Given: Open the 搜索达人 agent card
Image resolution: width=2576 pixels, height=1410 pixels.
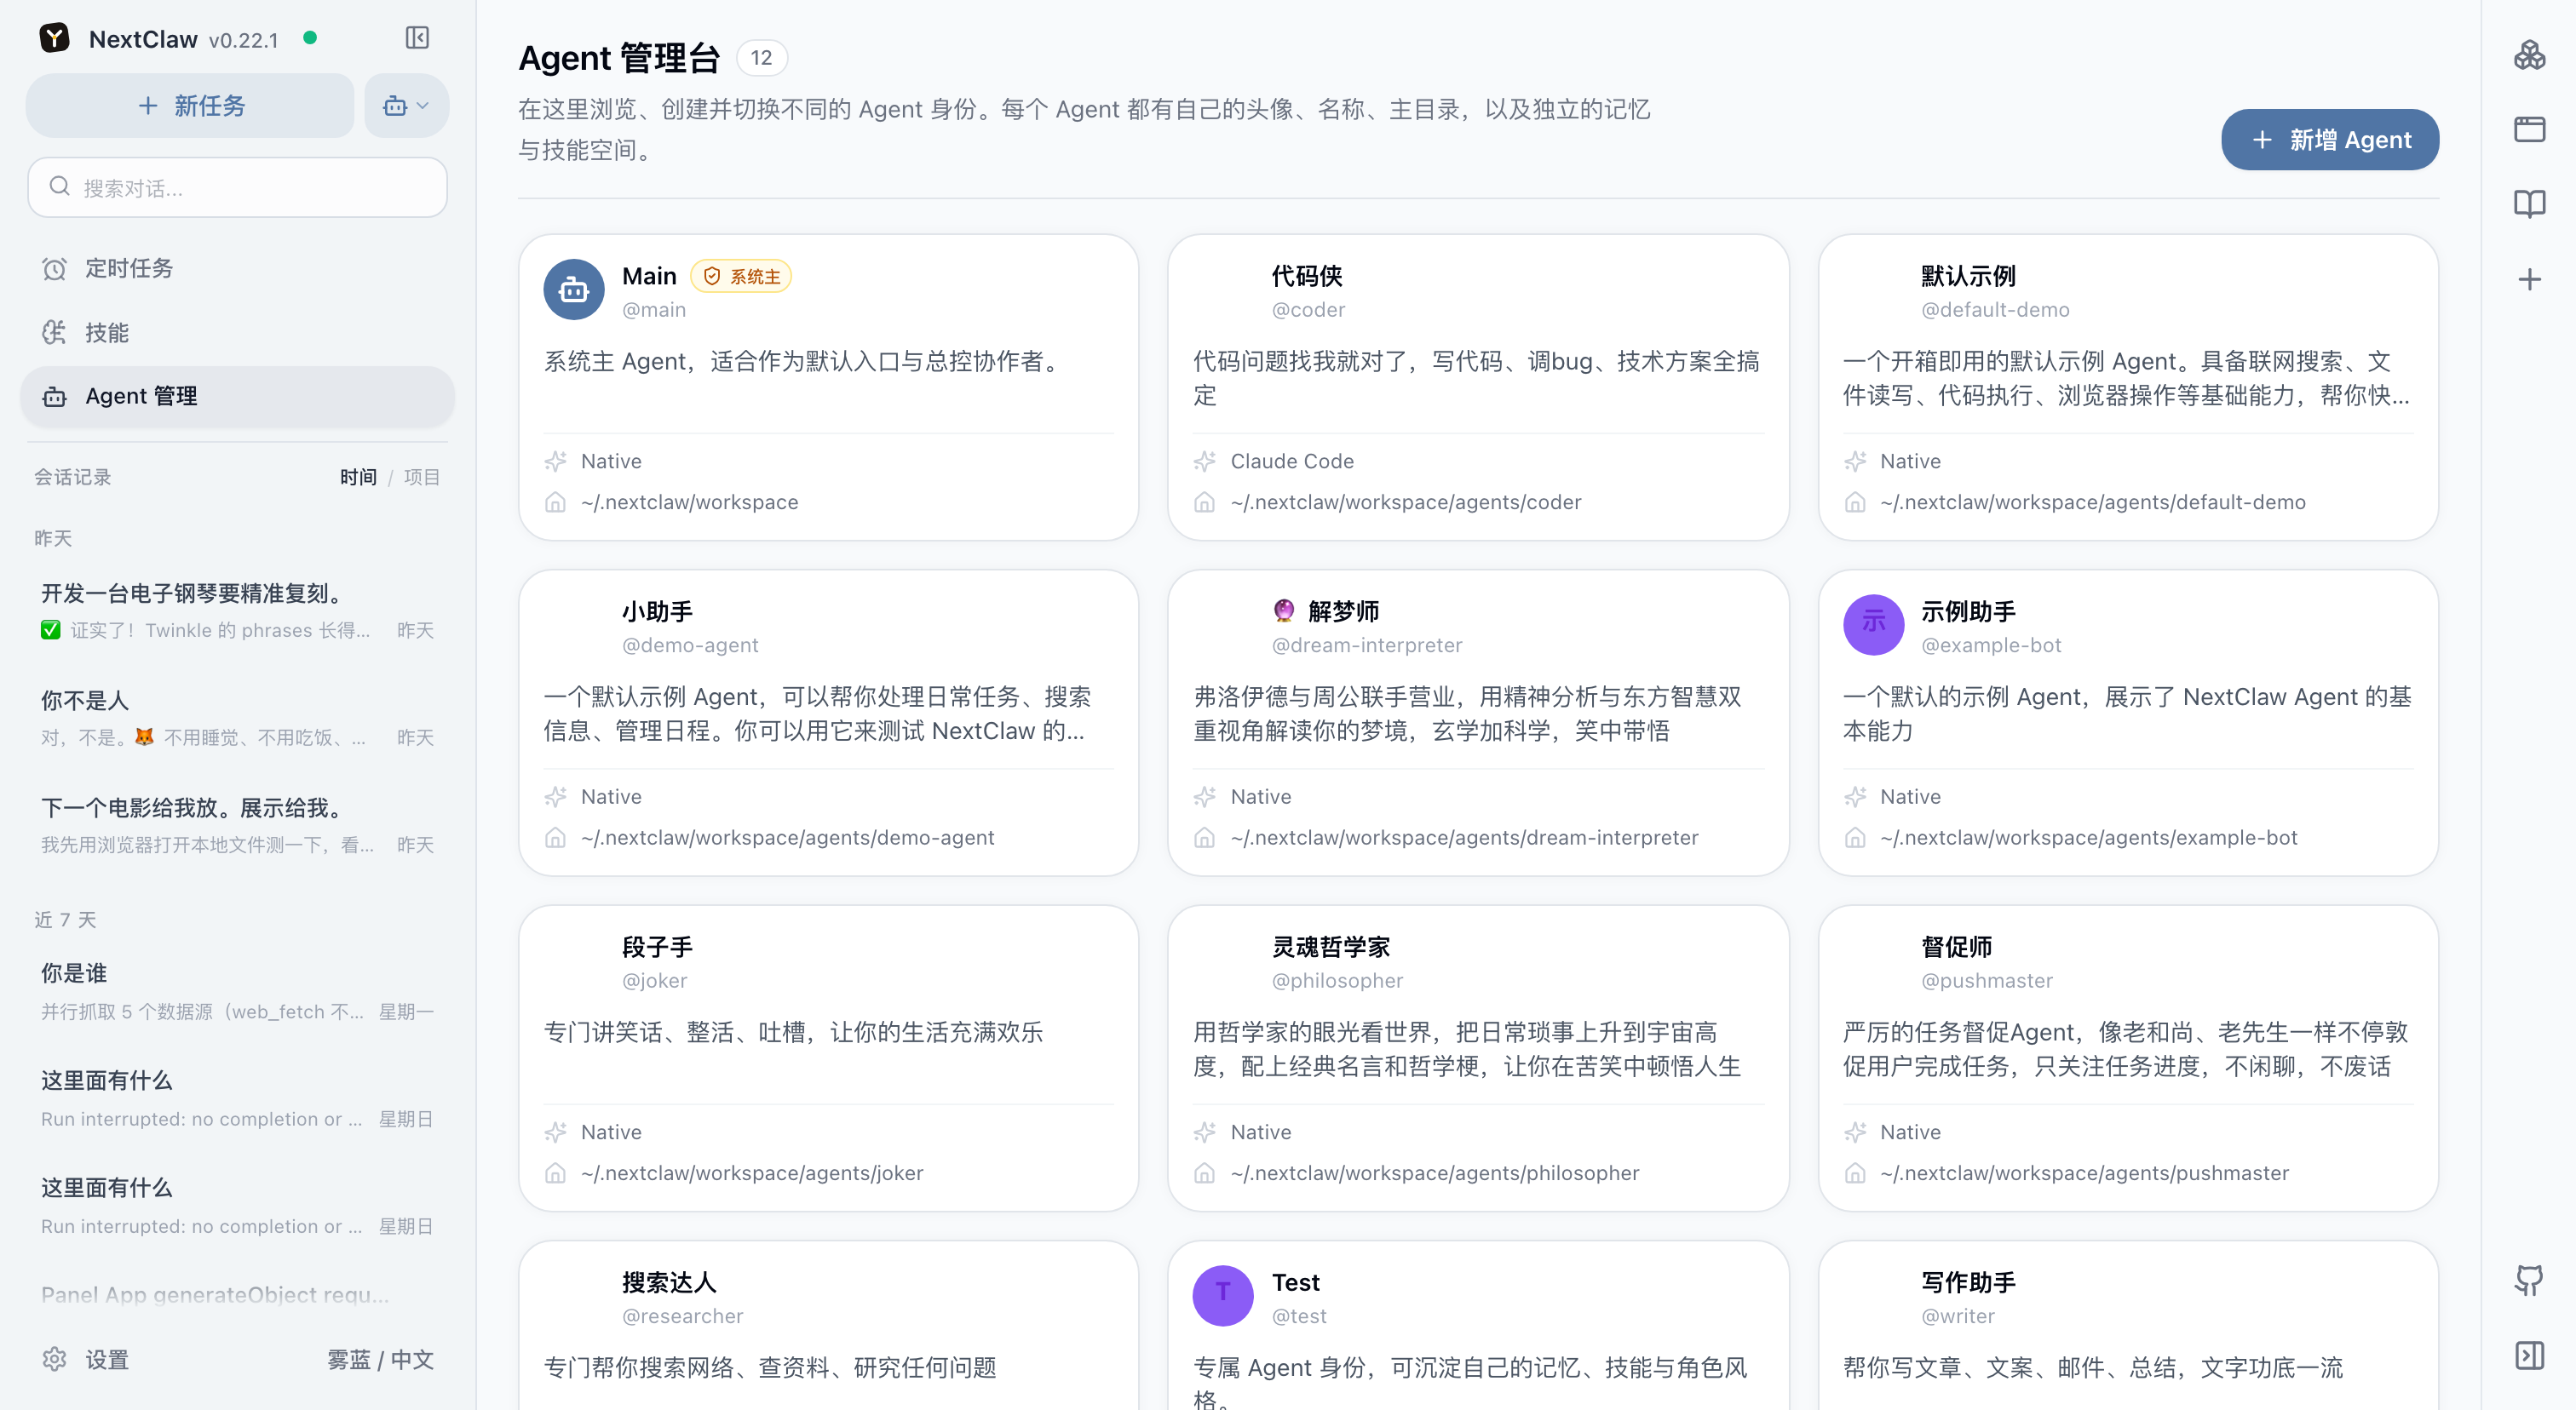Looking at the screenshot, I should point(828,1325).
